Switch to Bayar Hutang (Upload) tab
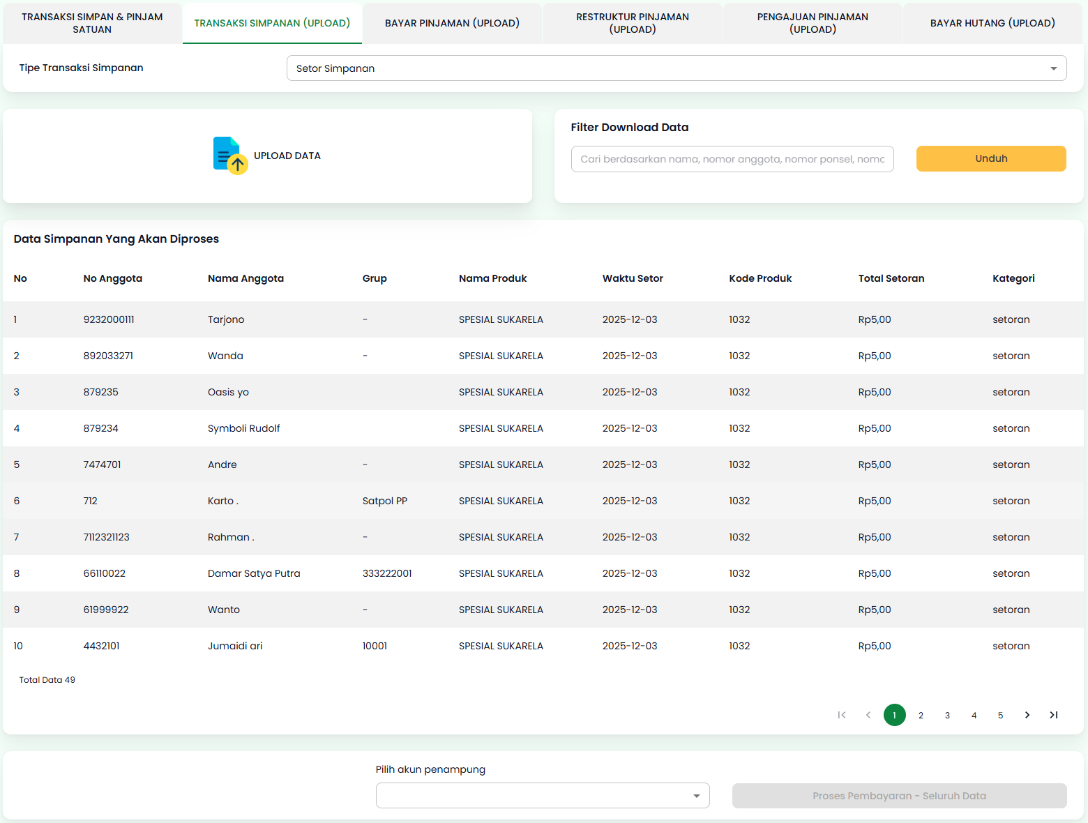 992,23
